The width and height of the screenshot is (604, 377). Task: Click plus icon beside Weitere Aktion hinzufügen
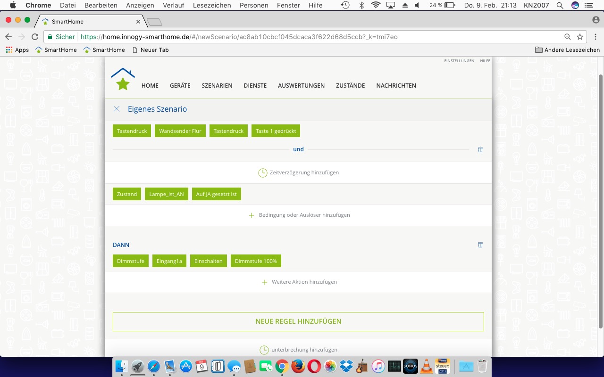pos(265,282)
